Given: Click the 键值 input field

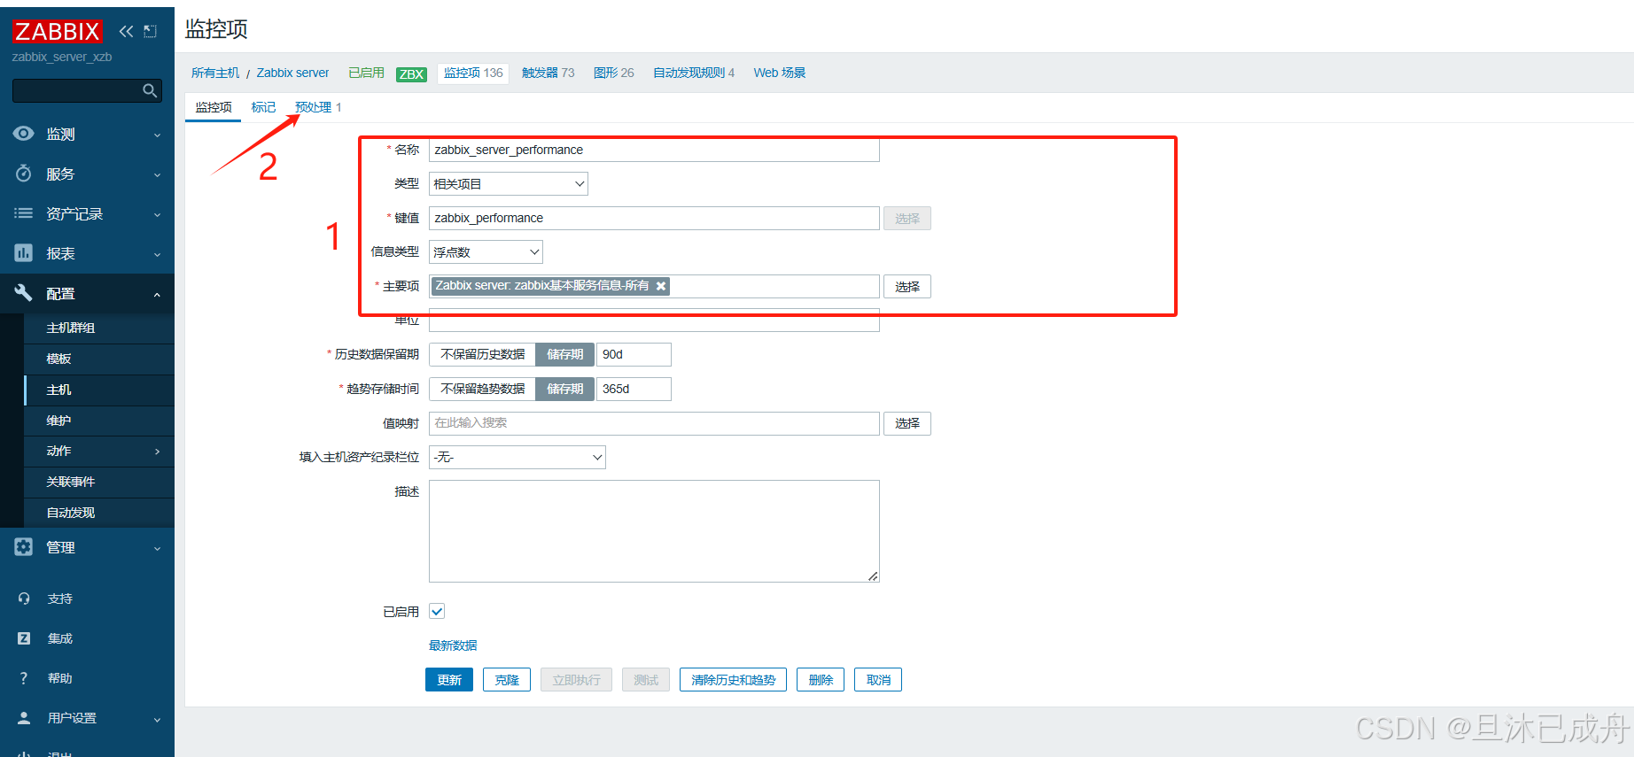Looking at the screenshot, I should [654, 218].
